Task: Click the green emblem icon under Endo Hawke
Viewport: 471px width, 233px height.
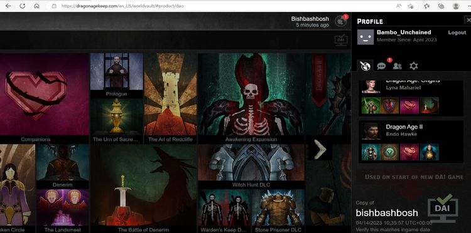Action: (x=389, y=152)
